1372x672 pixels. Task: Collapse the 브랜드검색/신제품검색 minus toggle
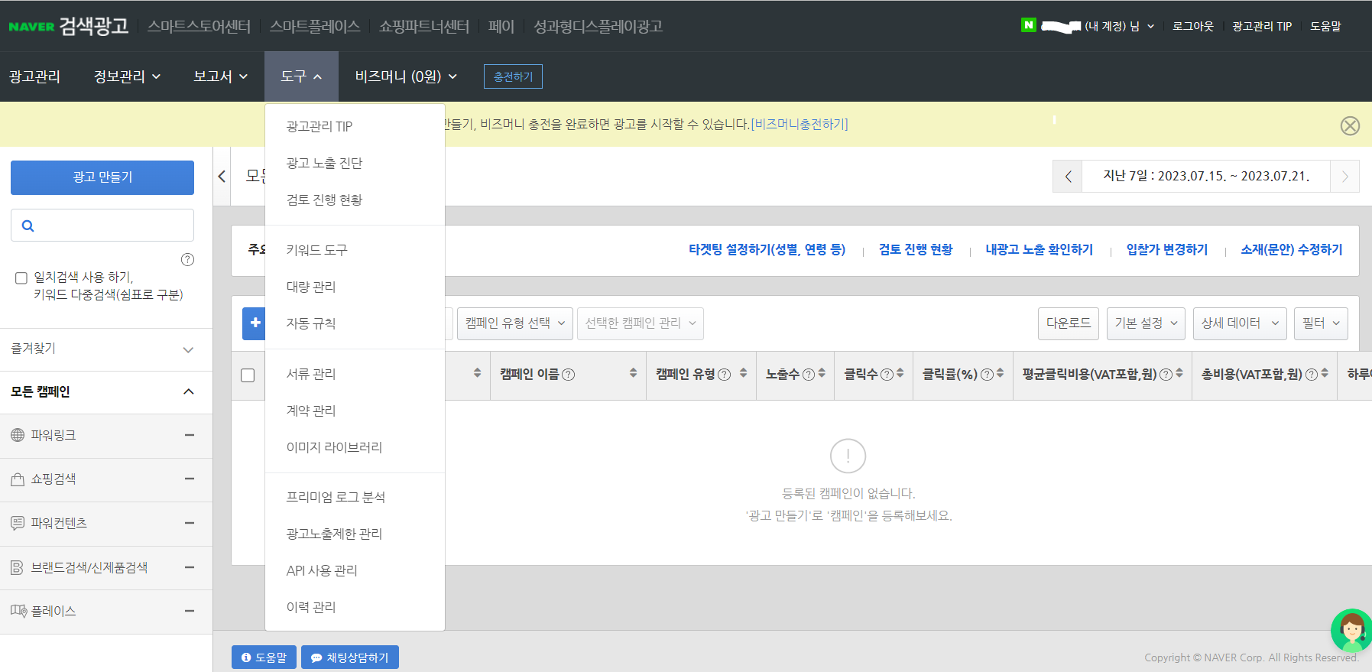point(190,567)
